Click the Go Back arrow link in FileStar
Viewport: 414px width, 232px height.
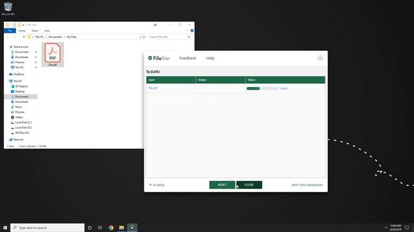(x=157, y=185)
